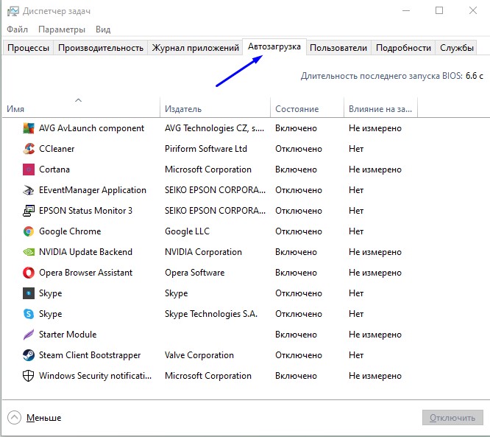Sort by the Имя column header
The width and height of the screenshot is (490, 437).
click(81, 107)
